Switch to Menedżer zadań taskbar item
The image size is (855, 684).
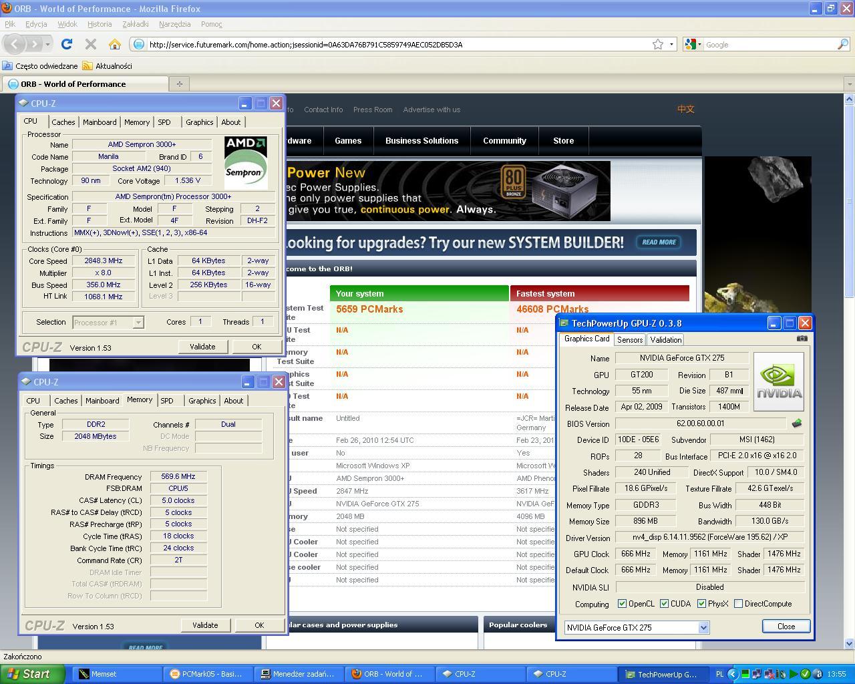coord(300,674)
